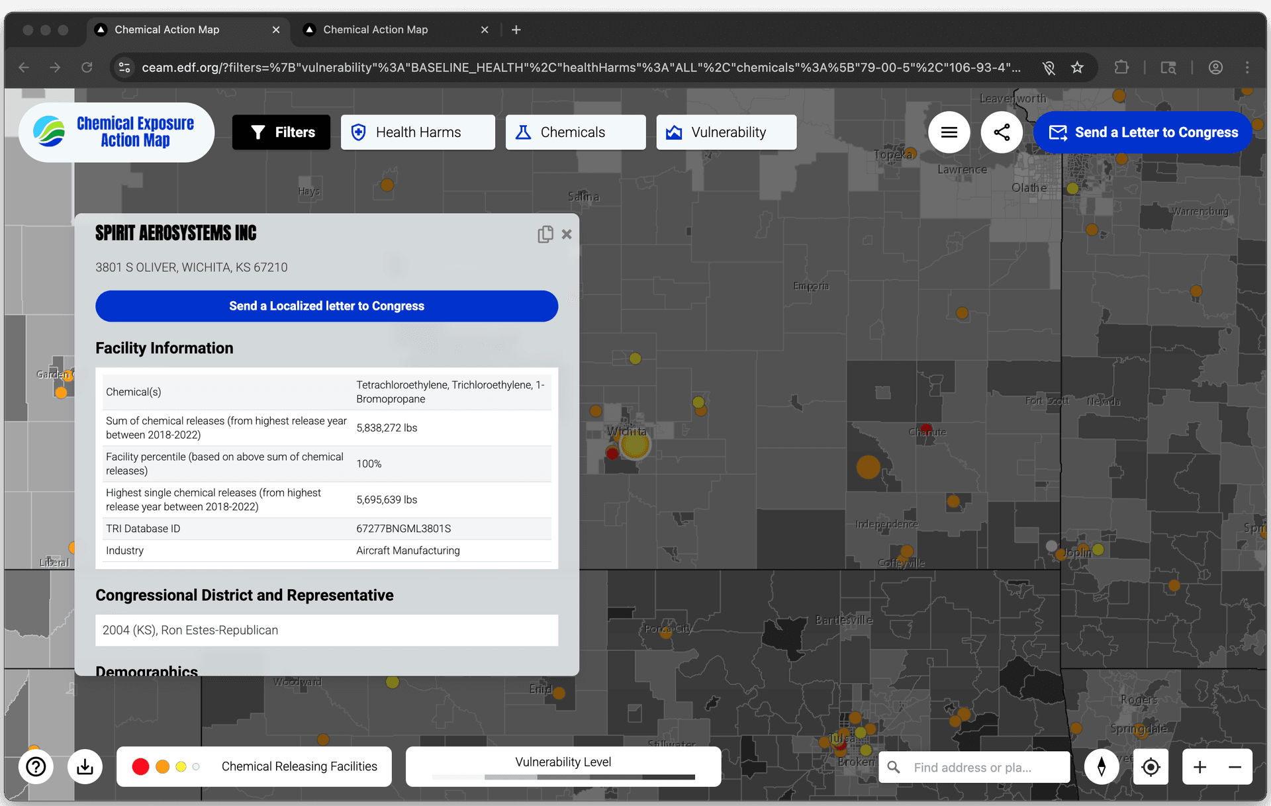This screenshot has width=1271, height=806.
Task: Open the Chemical Exposure Action Map logo
Action: (x=117, y=132)
